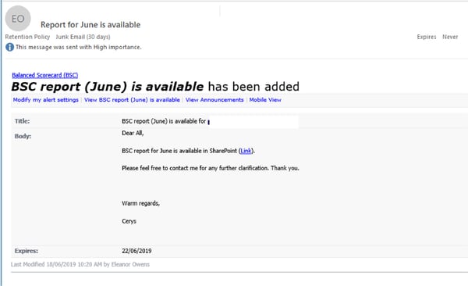This screenshot has width=468, height=286.
Task: Click the Title field value text
Action: point(164,121)
